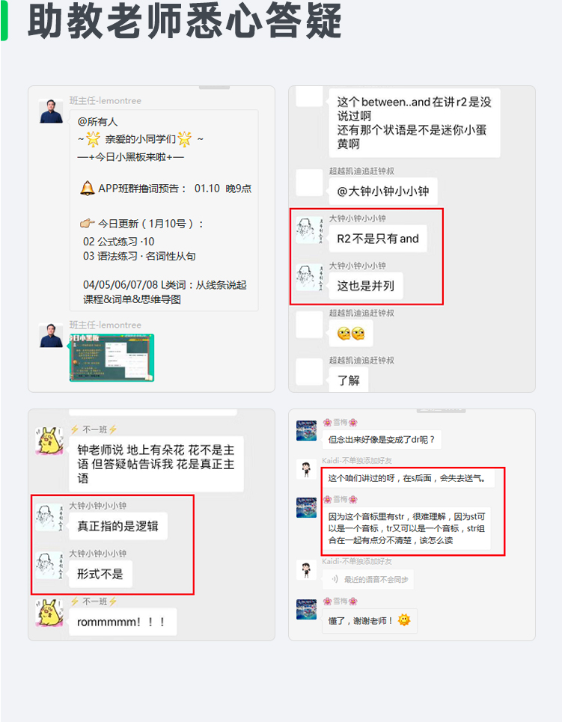Screen dimensions: 562x722
Task: Click the 了解 message bubble
Action: click(349, 380)
